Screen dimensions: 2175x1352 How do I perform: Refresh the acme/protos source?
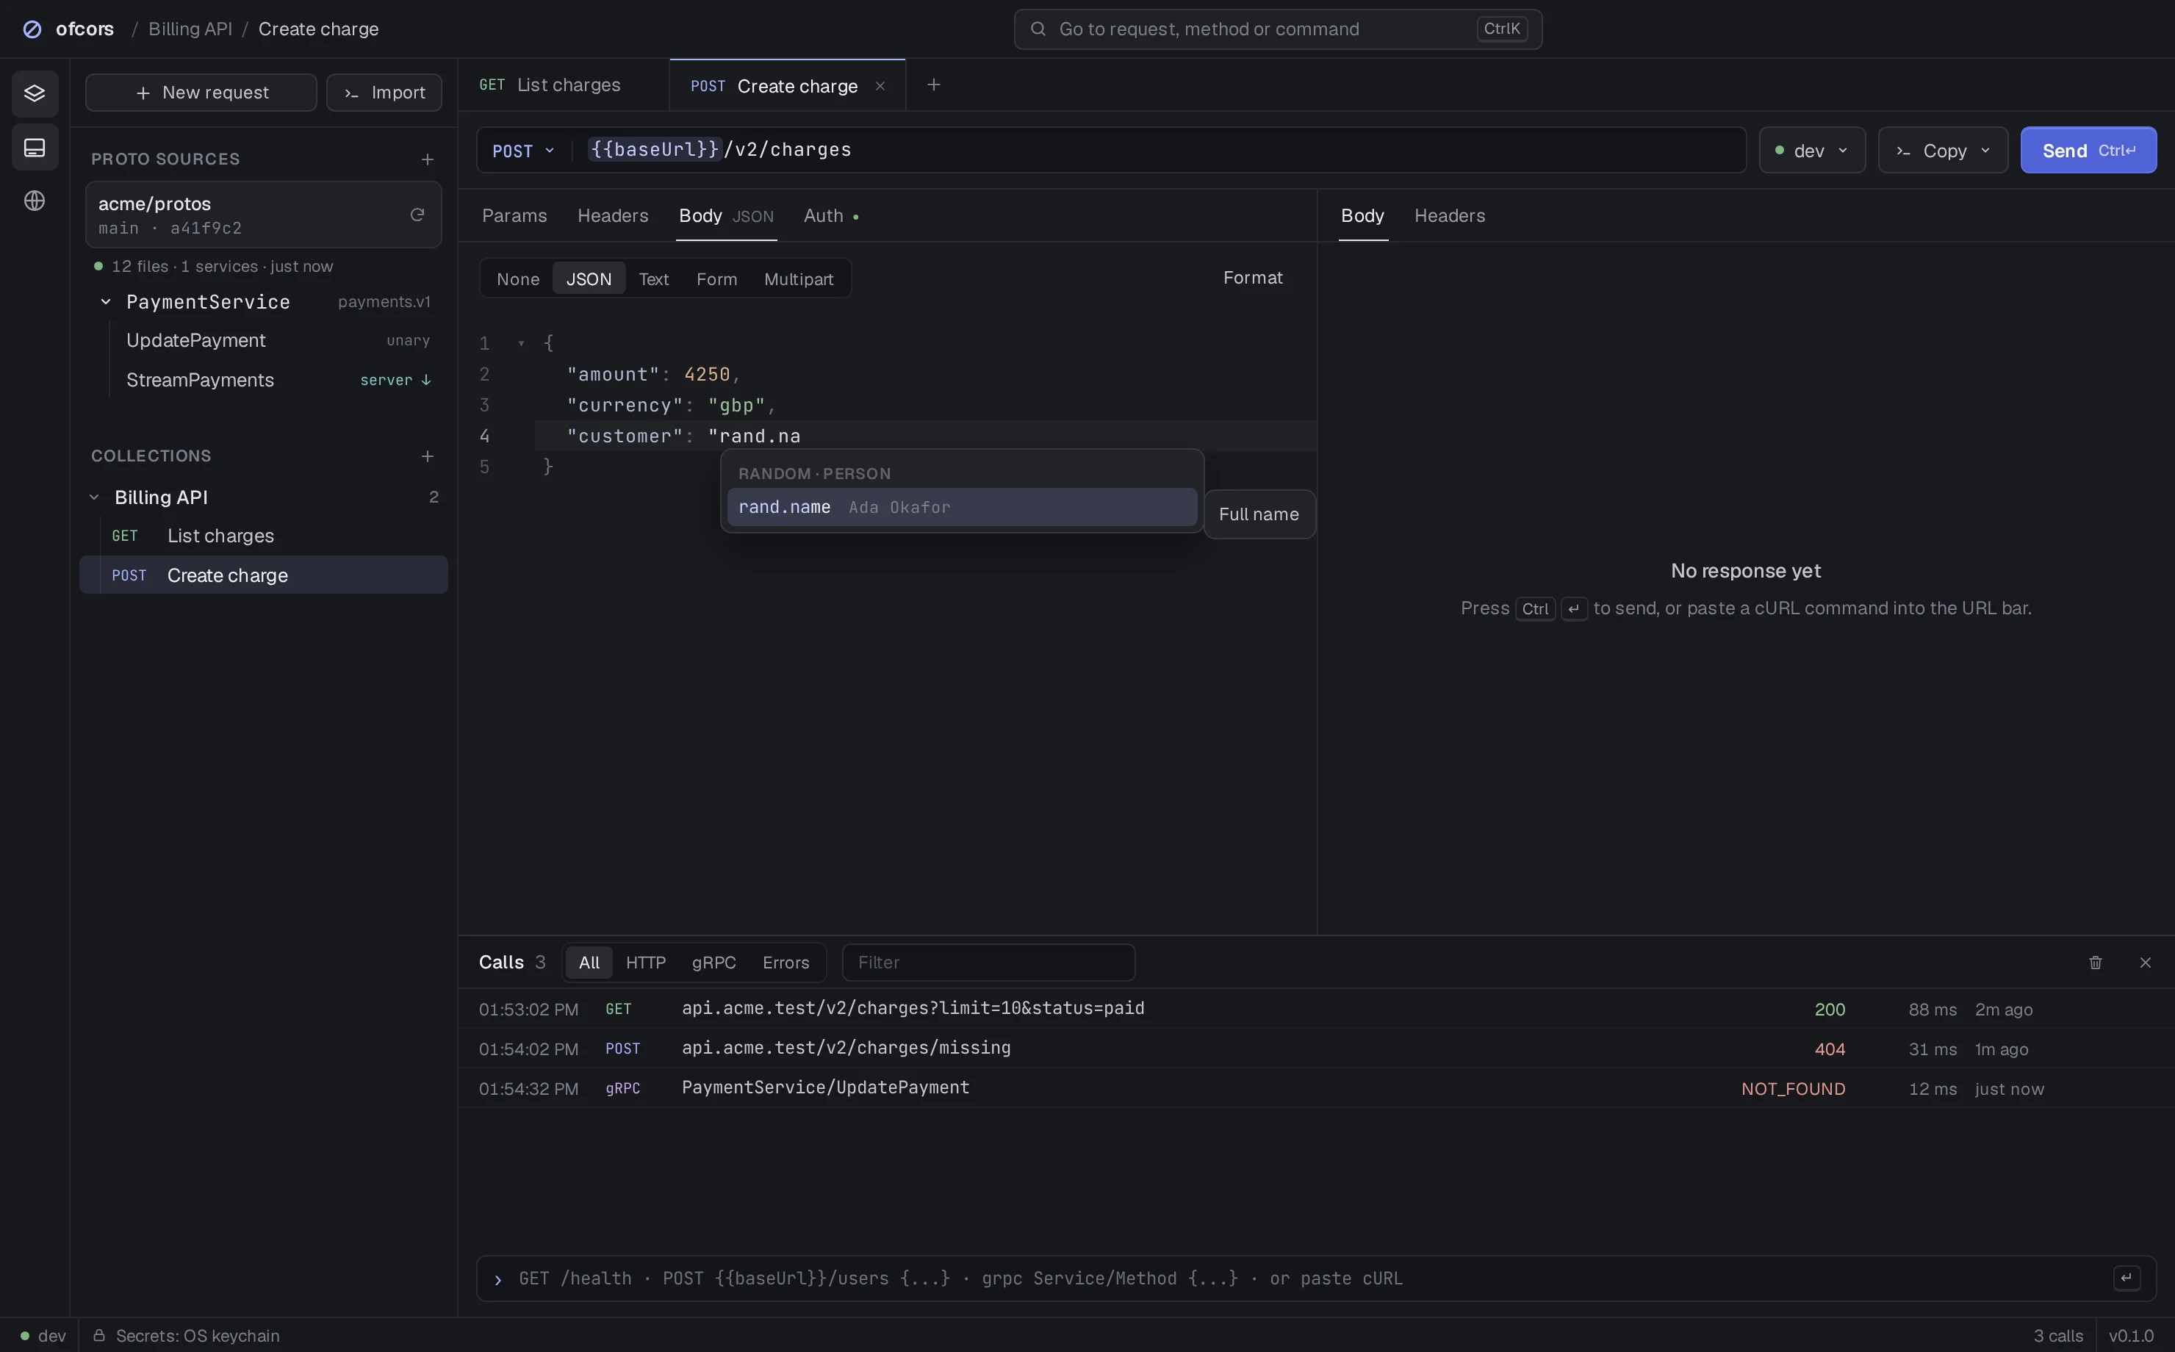pos(417,215)
